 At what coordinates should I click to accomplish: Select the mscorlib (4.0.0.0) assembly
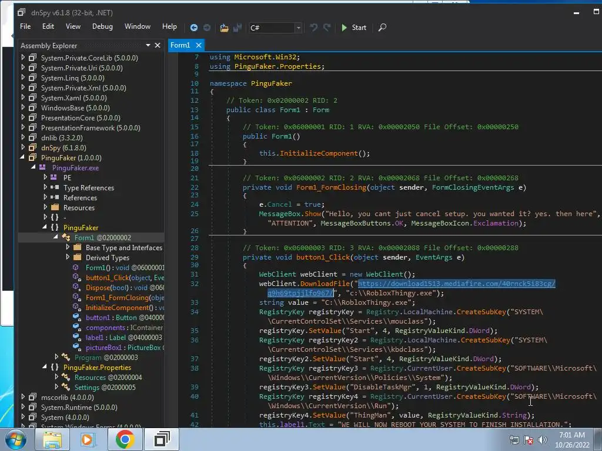point(67,398)
